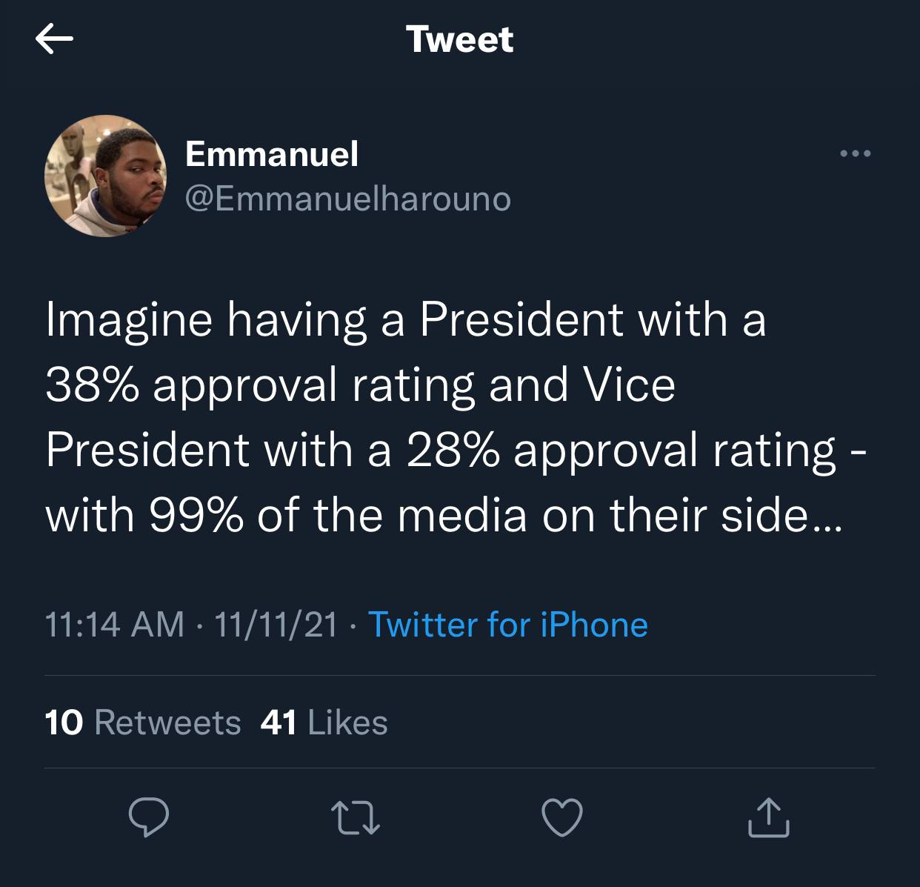Like the tweet with the heart icon
The image size is (920, 887).
click(x=562, y=817)
